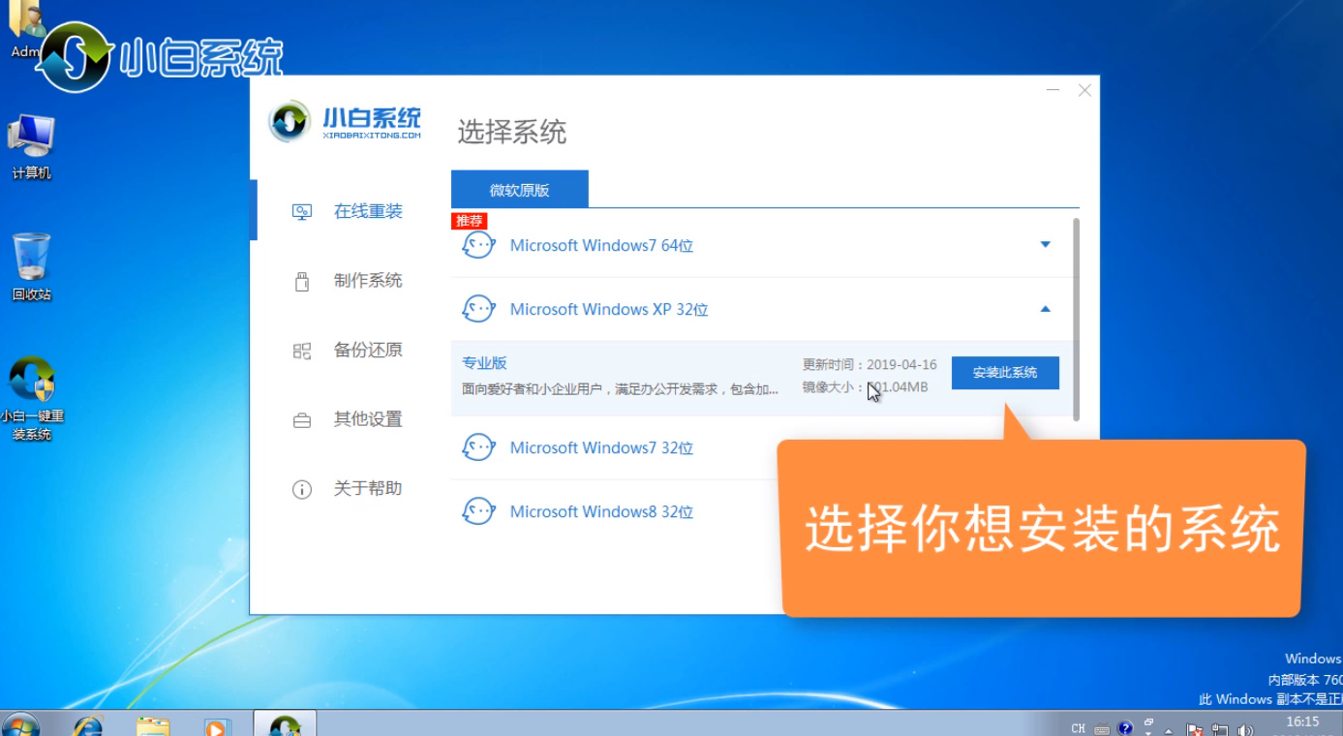1343x736 pixels.
Task: Click the 小白系统 logo in the app window
Action: coord(346,122)
